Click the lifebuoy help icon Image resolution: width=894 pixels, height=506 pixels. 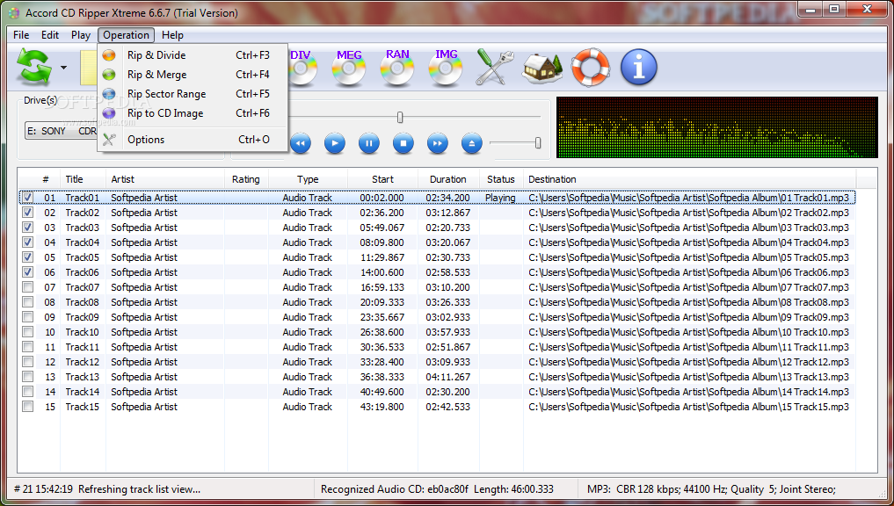591,68
